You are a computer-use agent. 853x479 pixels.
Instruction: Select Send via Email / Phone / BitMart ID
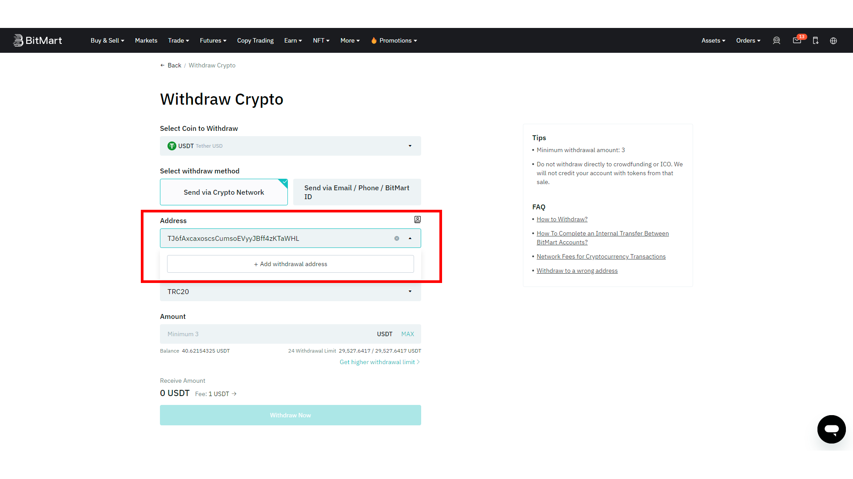[x=357, y=192]
